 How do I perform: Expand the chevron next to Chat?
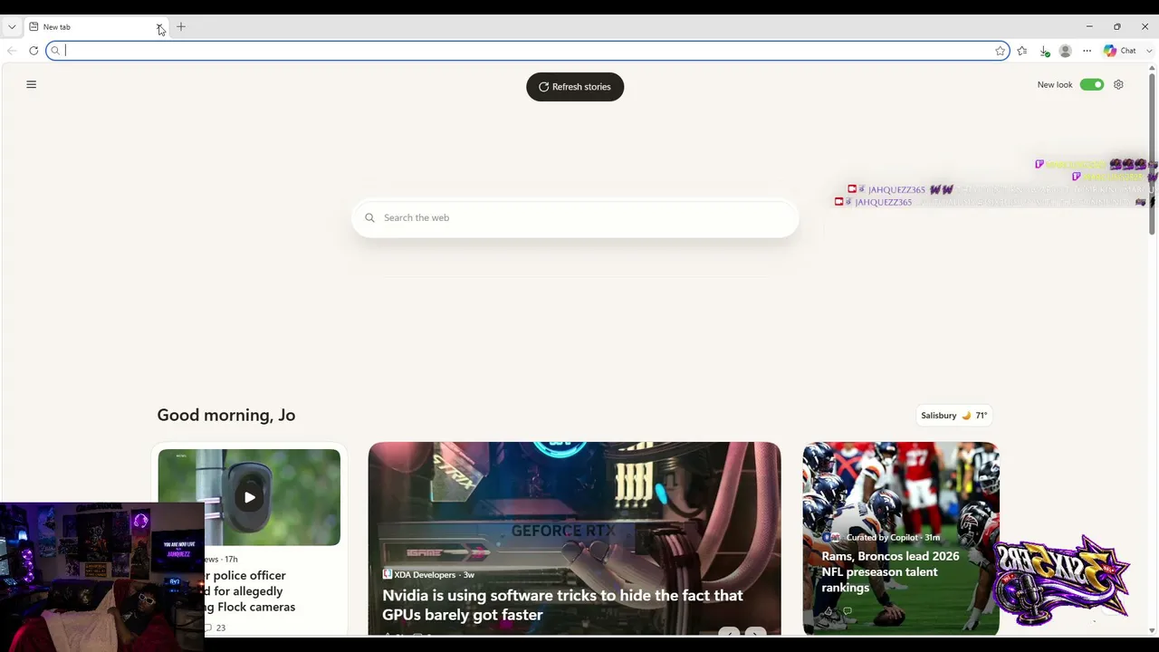tap(1150, 51)
